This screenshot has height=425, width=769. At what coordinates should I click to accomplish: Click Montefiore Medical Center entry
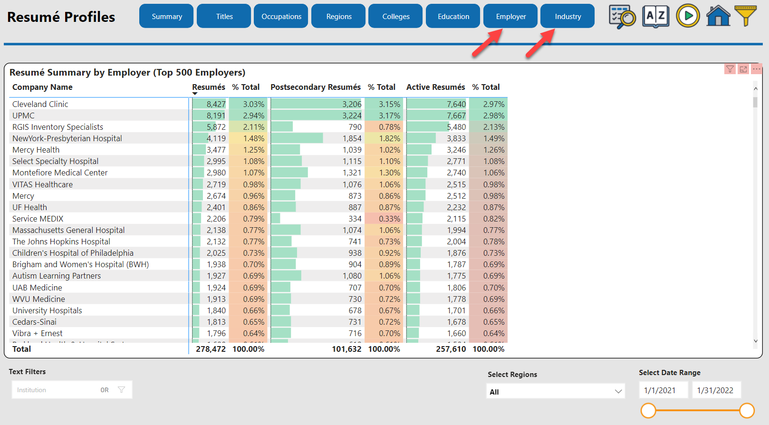pos(60,173)
